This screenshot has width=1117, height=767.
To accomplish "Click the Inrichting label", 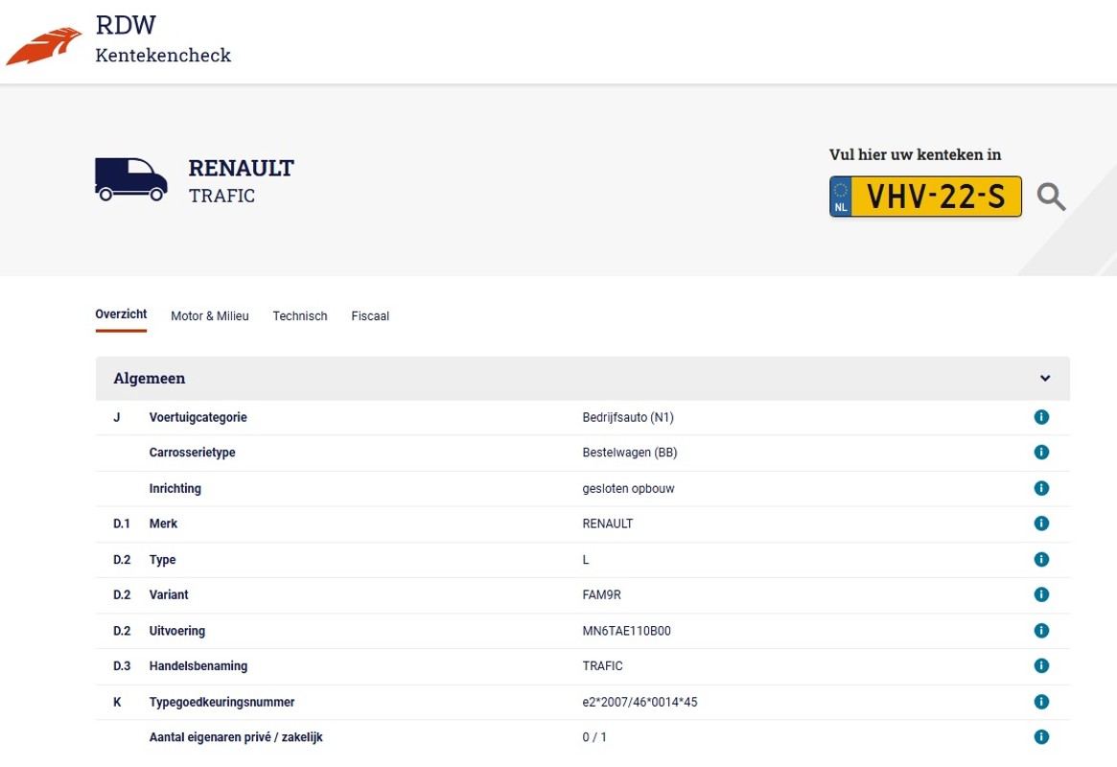I will [175, 489].
